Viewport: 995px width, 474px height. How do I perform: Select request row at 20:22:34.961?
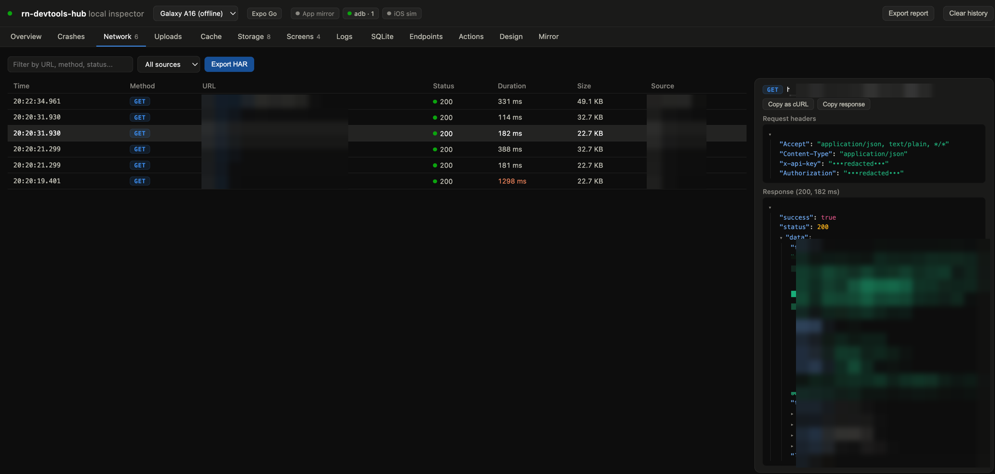pyautogui.click(x=377, y=101)
